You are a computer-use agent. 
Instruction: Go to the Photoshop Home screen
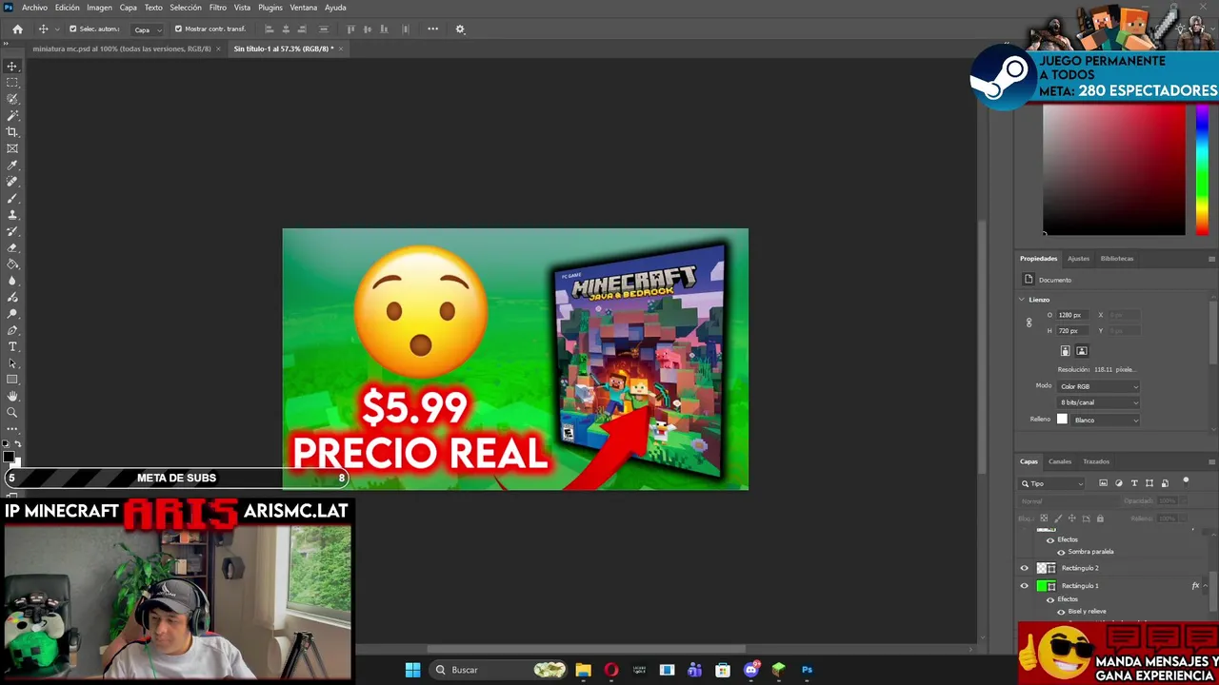pos(17,29)
